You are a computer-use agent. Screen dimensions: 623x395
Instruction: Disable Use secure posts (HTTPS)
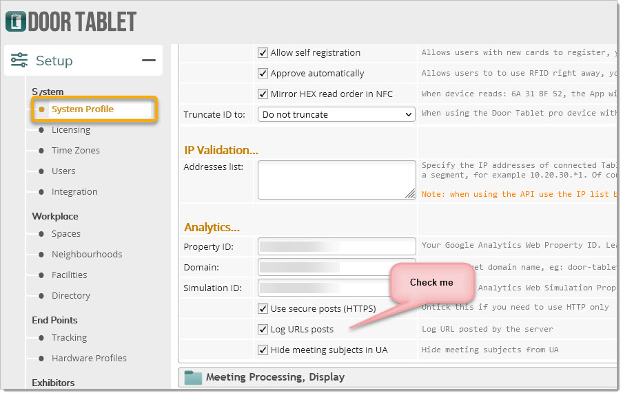pyautogui.click(x=263, y=309)
